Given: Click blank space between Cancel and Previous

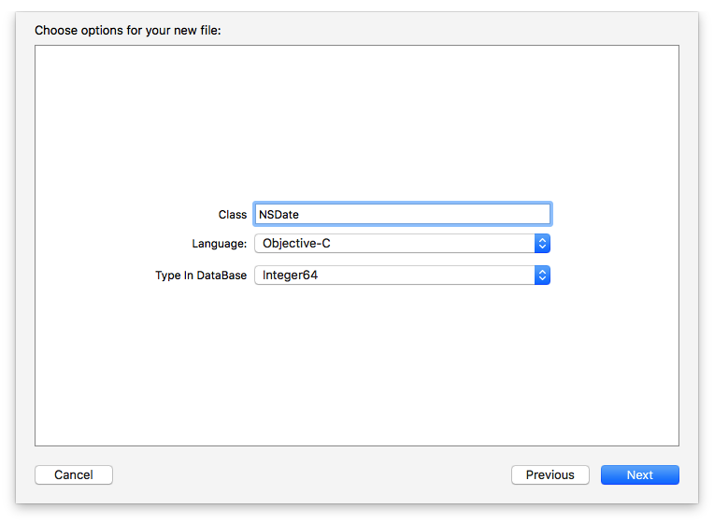Looking at the screenshot, I should pyautogui.click(x=308, y=474).
